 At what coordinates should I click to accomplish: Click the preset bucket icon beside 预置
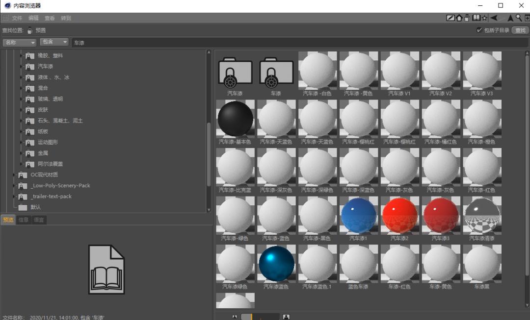pos(30,30)
